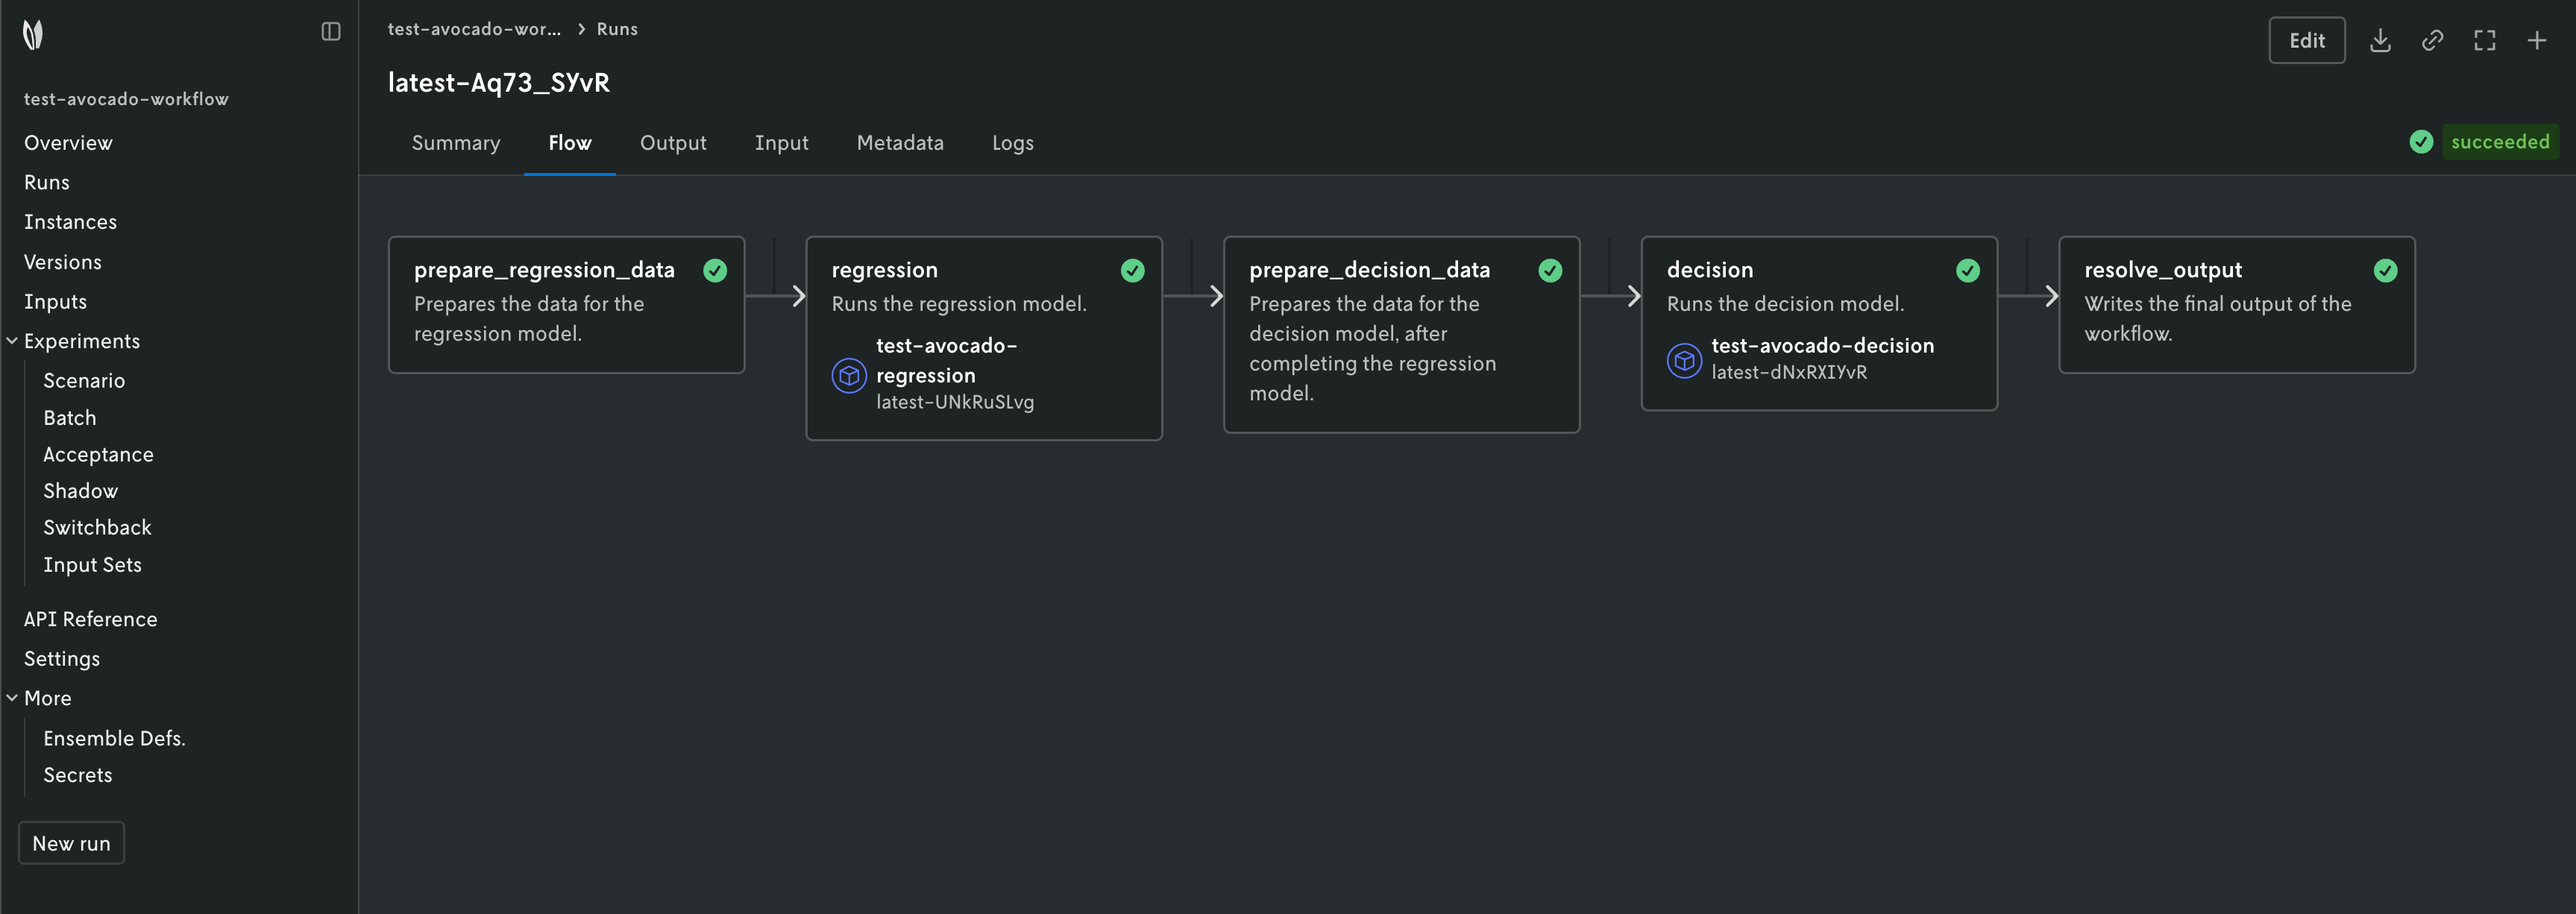The image size is (2576, 914).
Task: Select the resolve_output step card
Action: 2236,305
